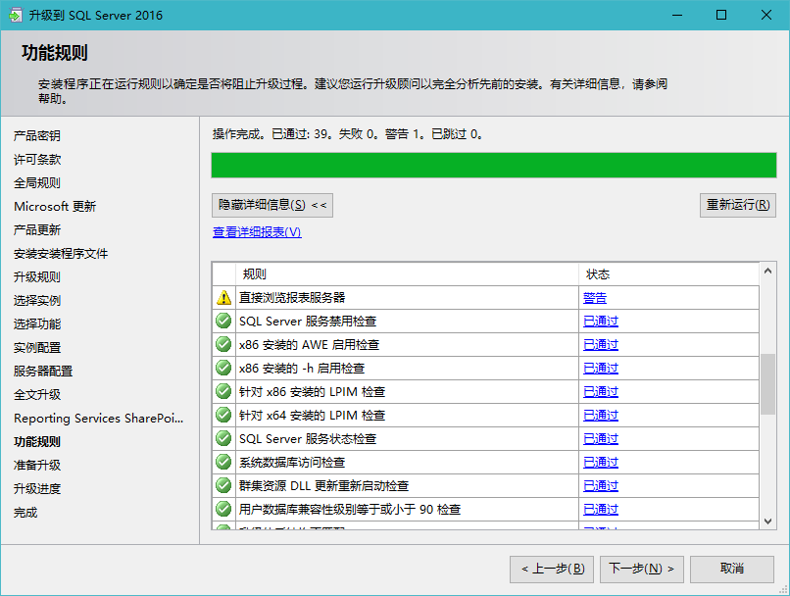Screen dimensions: 790x596
Task: Click the green check beside 系统数据库访问检查
Action: (x=222, y=462)
